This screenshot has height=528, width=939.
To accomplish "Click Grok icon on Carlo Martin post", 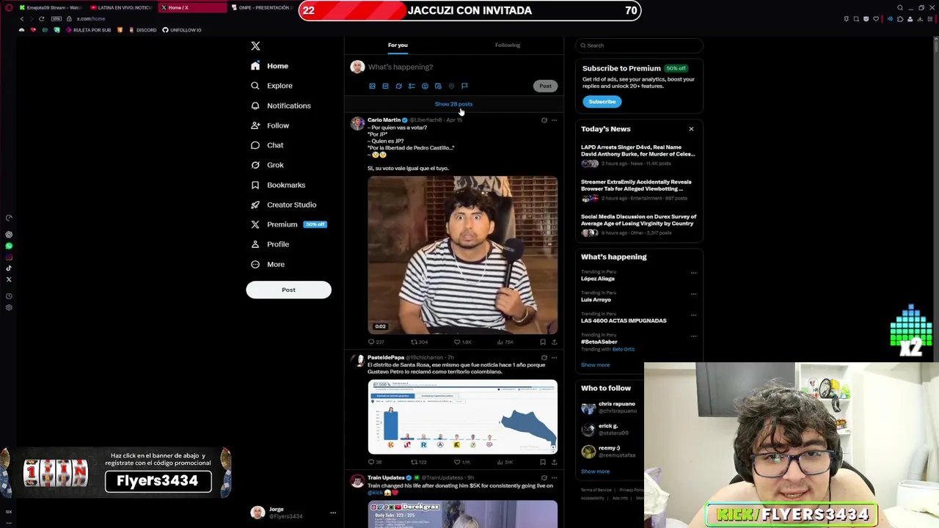I will 544,120.
